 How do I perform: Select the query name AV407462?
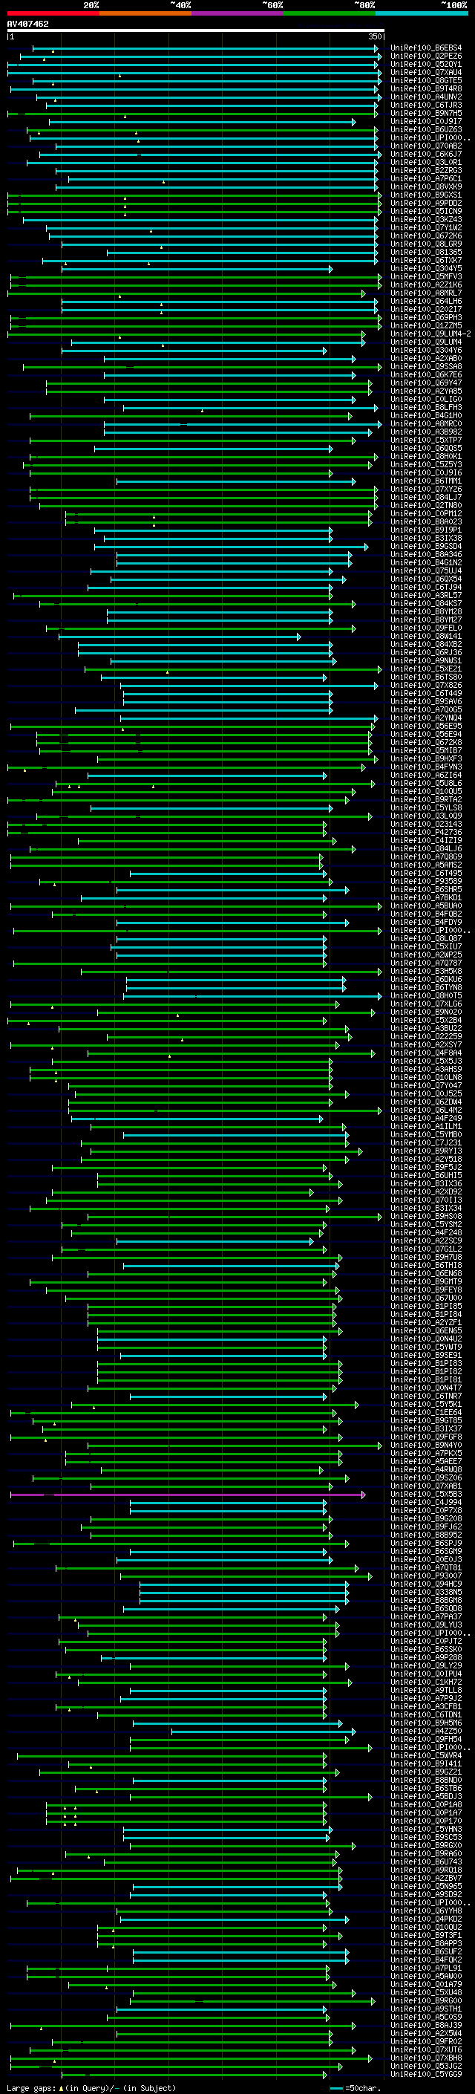(27, 24)
